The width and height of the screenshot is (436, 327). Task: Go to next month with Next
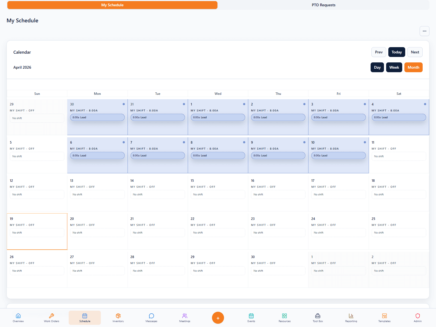[415, 52]
